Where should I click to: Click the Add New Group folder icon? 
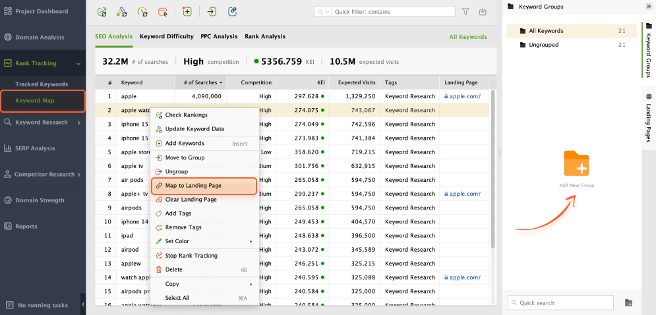(x=576, y=163)
